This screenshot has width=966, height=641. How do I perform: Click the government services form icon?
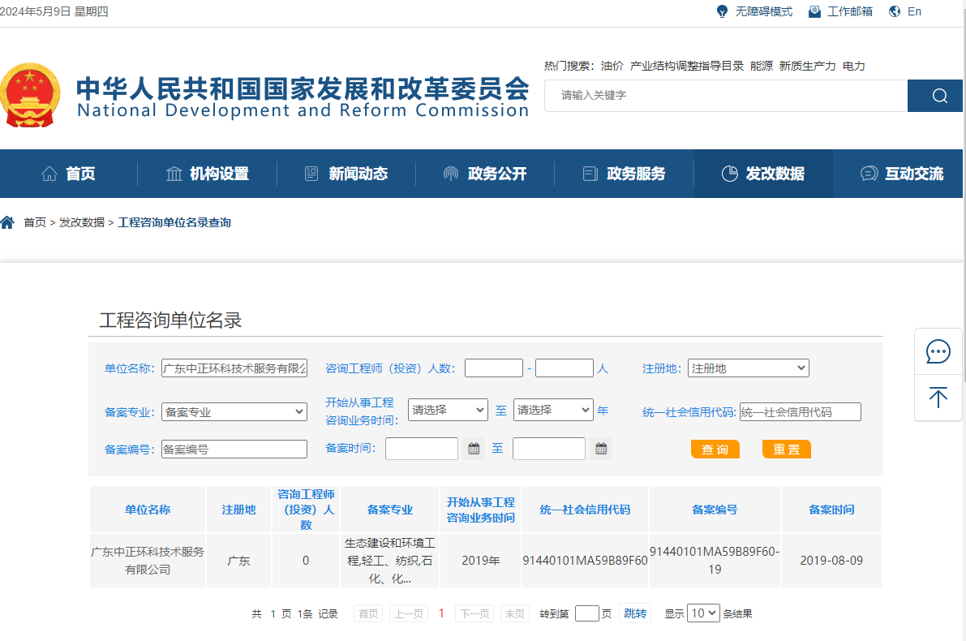tap(590, 174)
